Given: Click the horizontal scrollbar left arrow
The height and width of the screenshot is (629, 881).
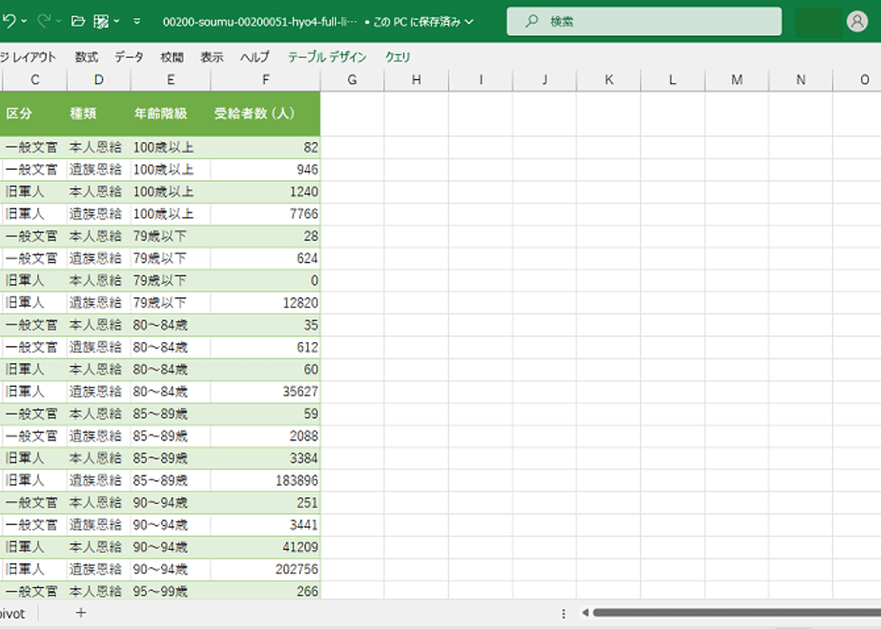Looking at the screenshot, I should click(584, 613).
